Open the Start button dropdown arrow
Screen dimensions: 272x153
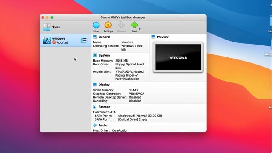coord(140,29)
